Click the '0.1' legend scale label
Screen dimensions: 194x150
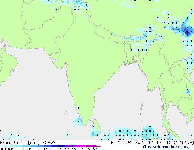point(3,149)
